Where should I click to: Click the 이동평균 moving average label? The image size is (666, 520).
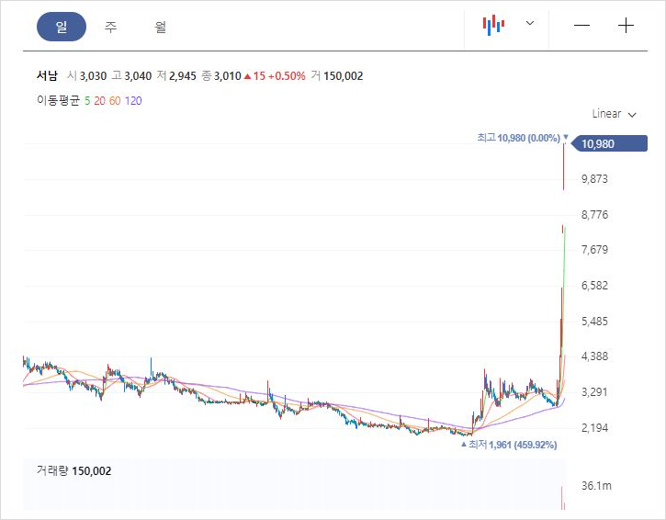coord(58,101)
